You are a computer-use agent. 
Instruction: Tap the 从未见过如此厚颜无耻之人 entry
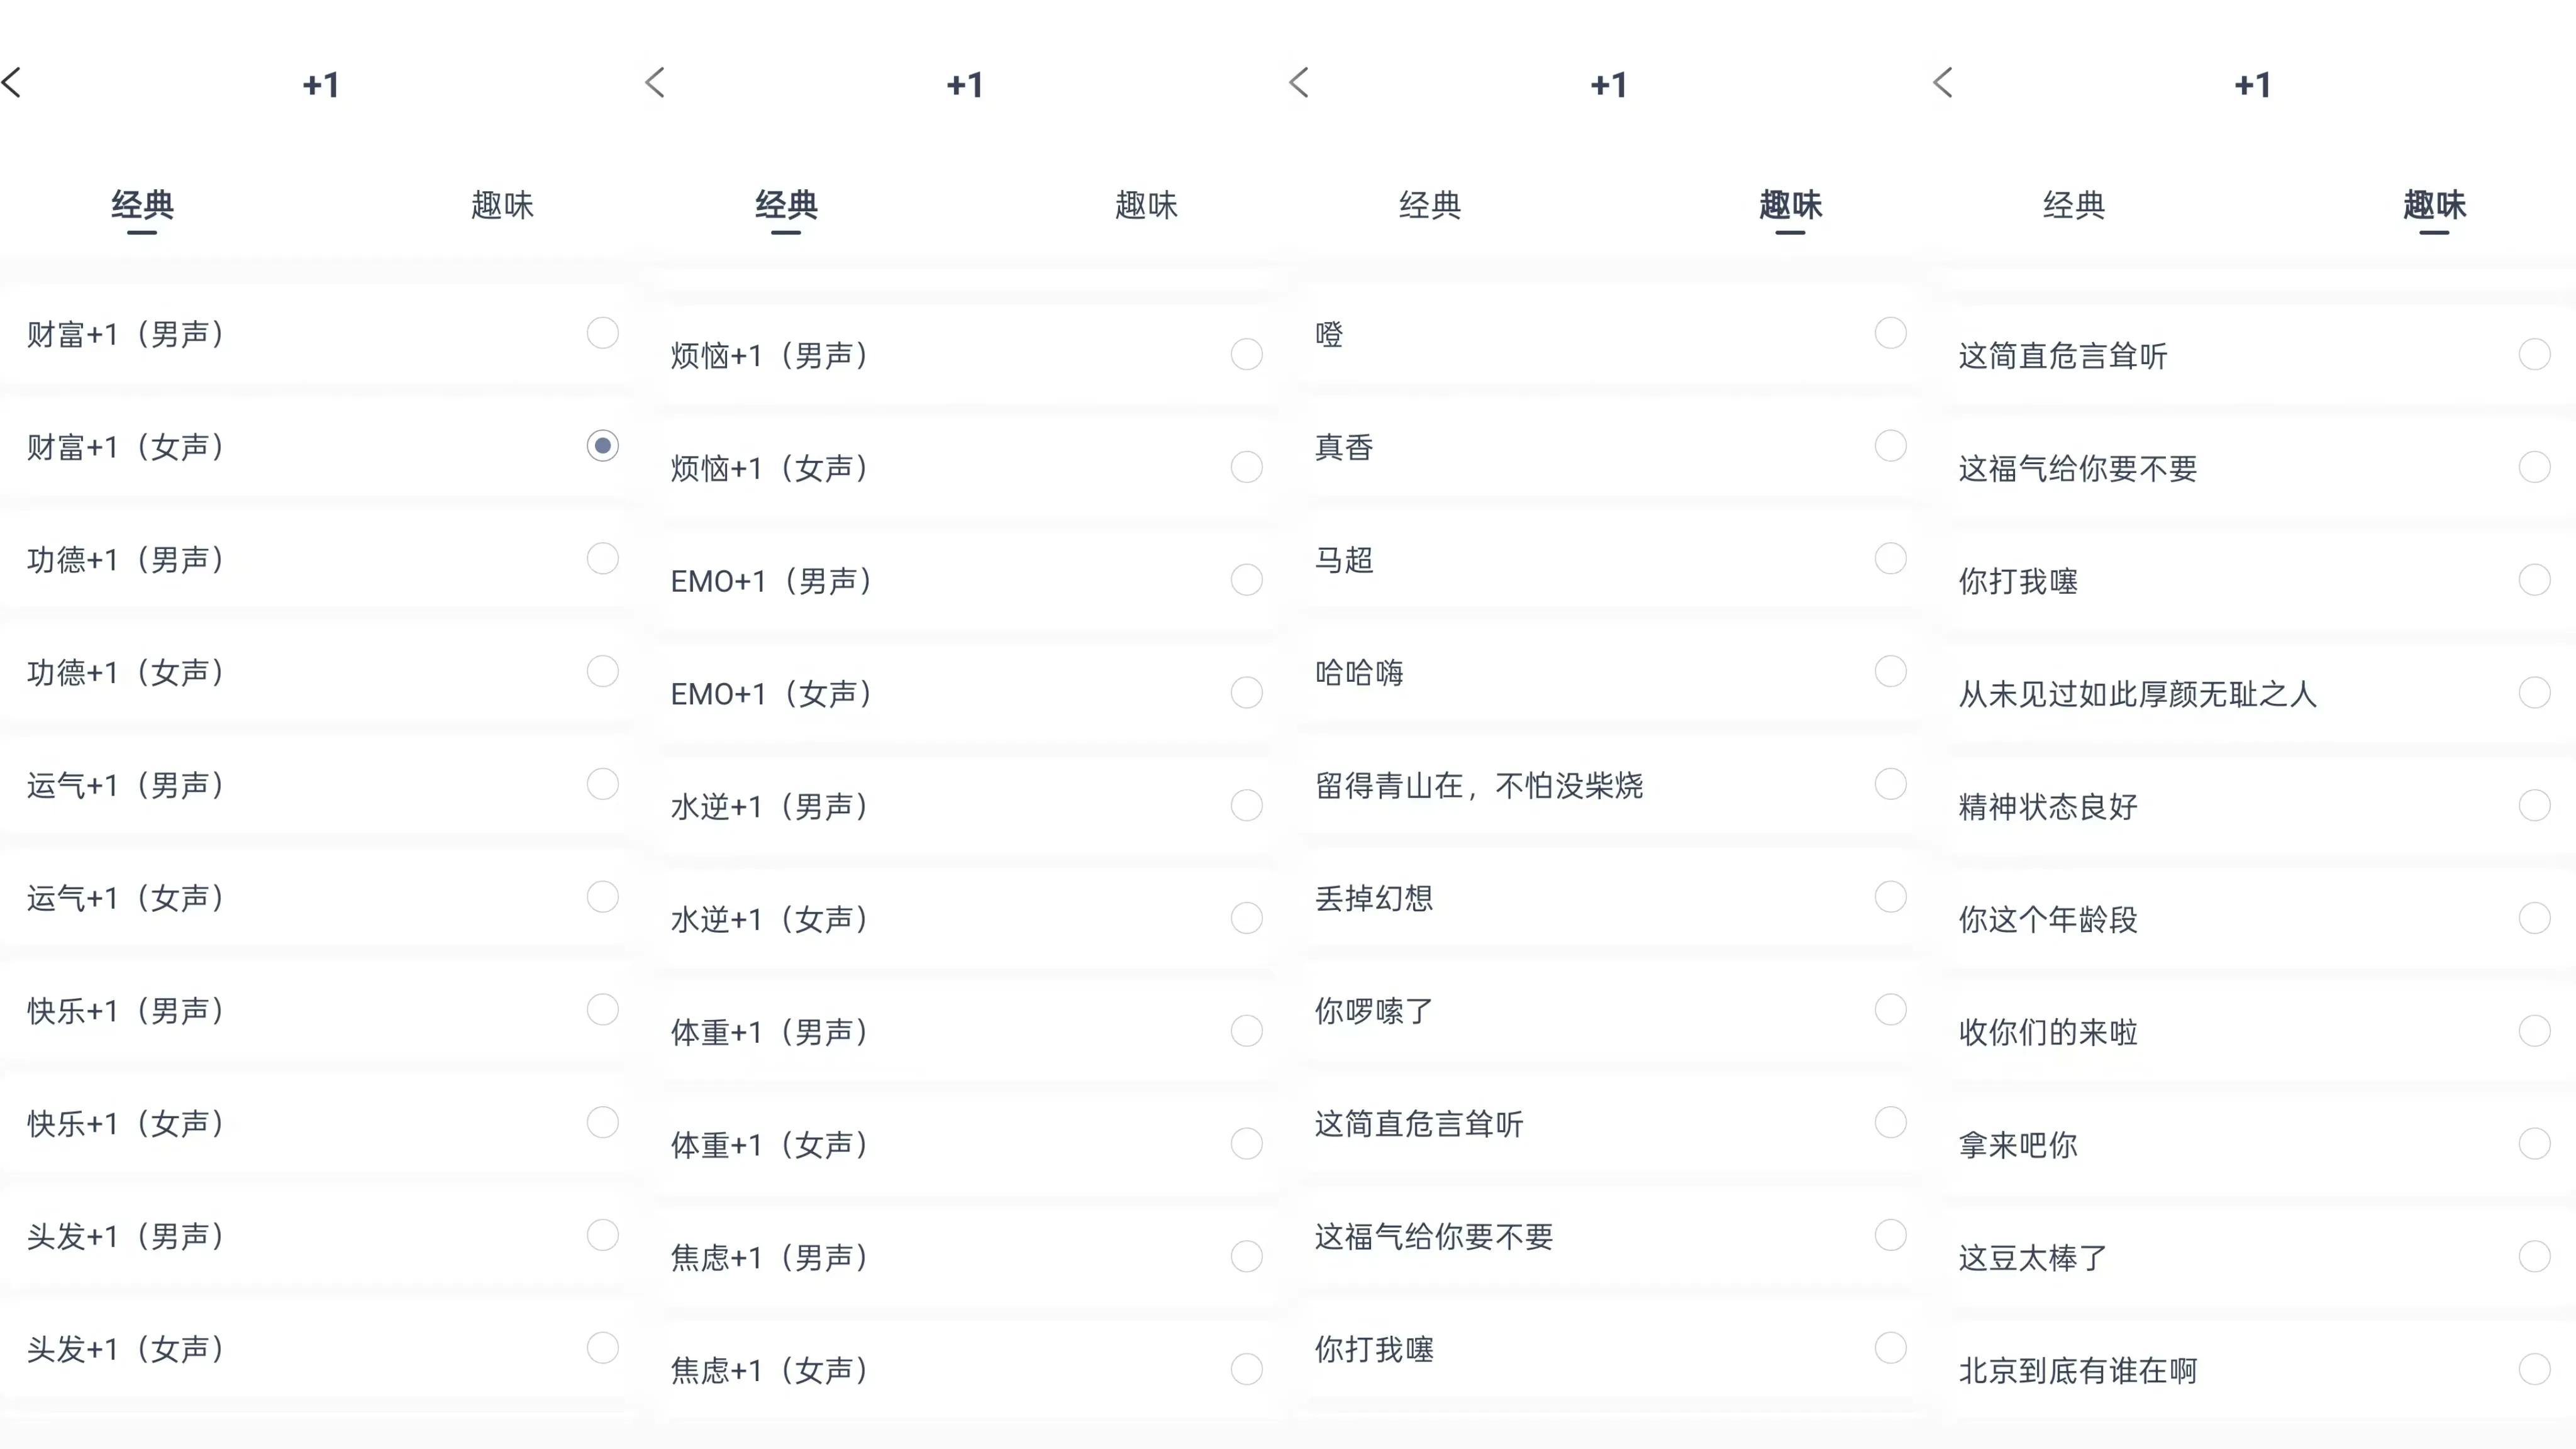2137,694
